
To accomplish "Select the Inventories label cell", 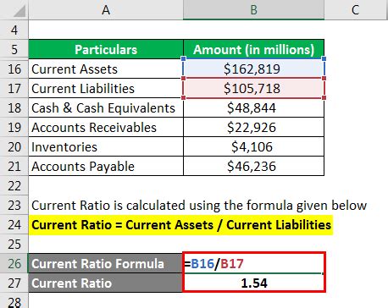I will [x=106, y=146].
